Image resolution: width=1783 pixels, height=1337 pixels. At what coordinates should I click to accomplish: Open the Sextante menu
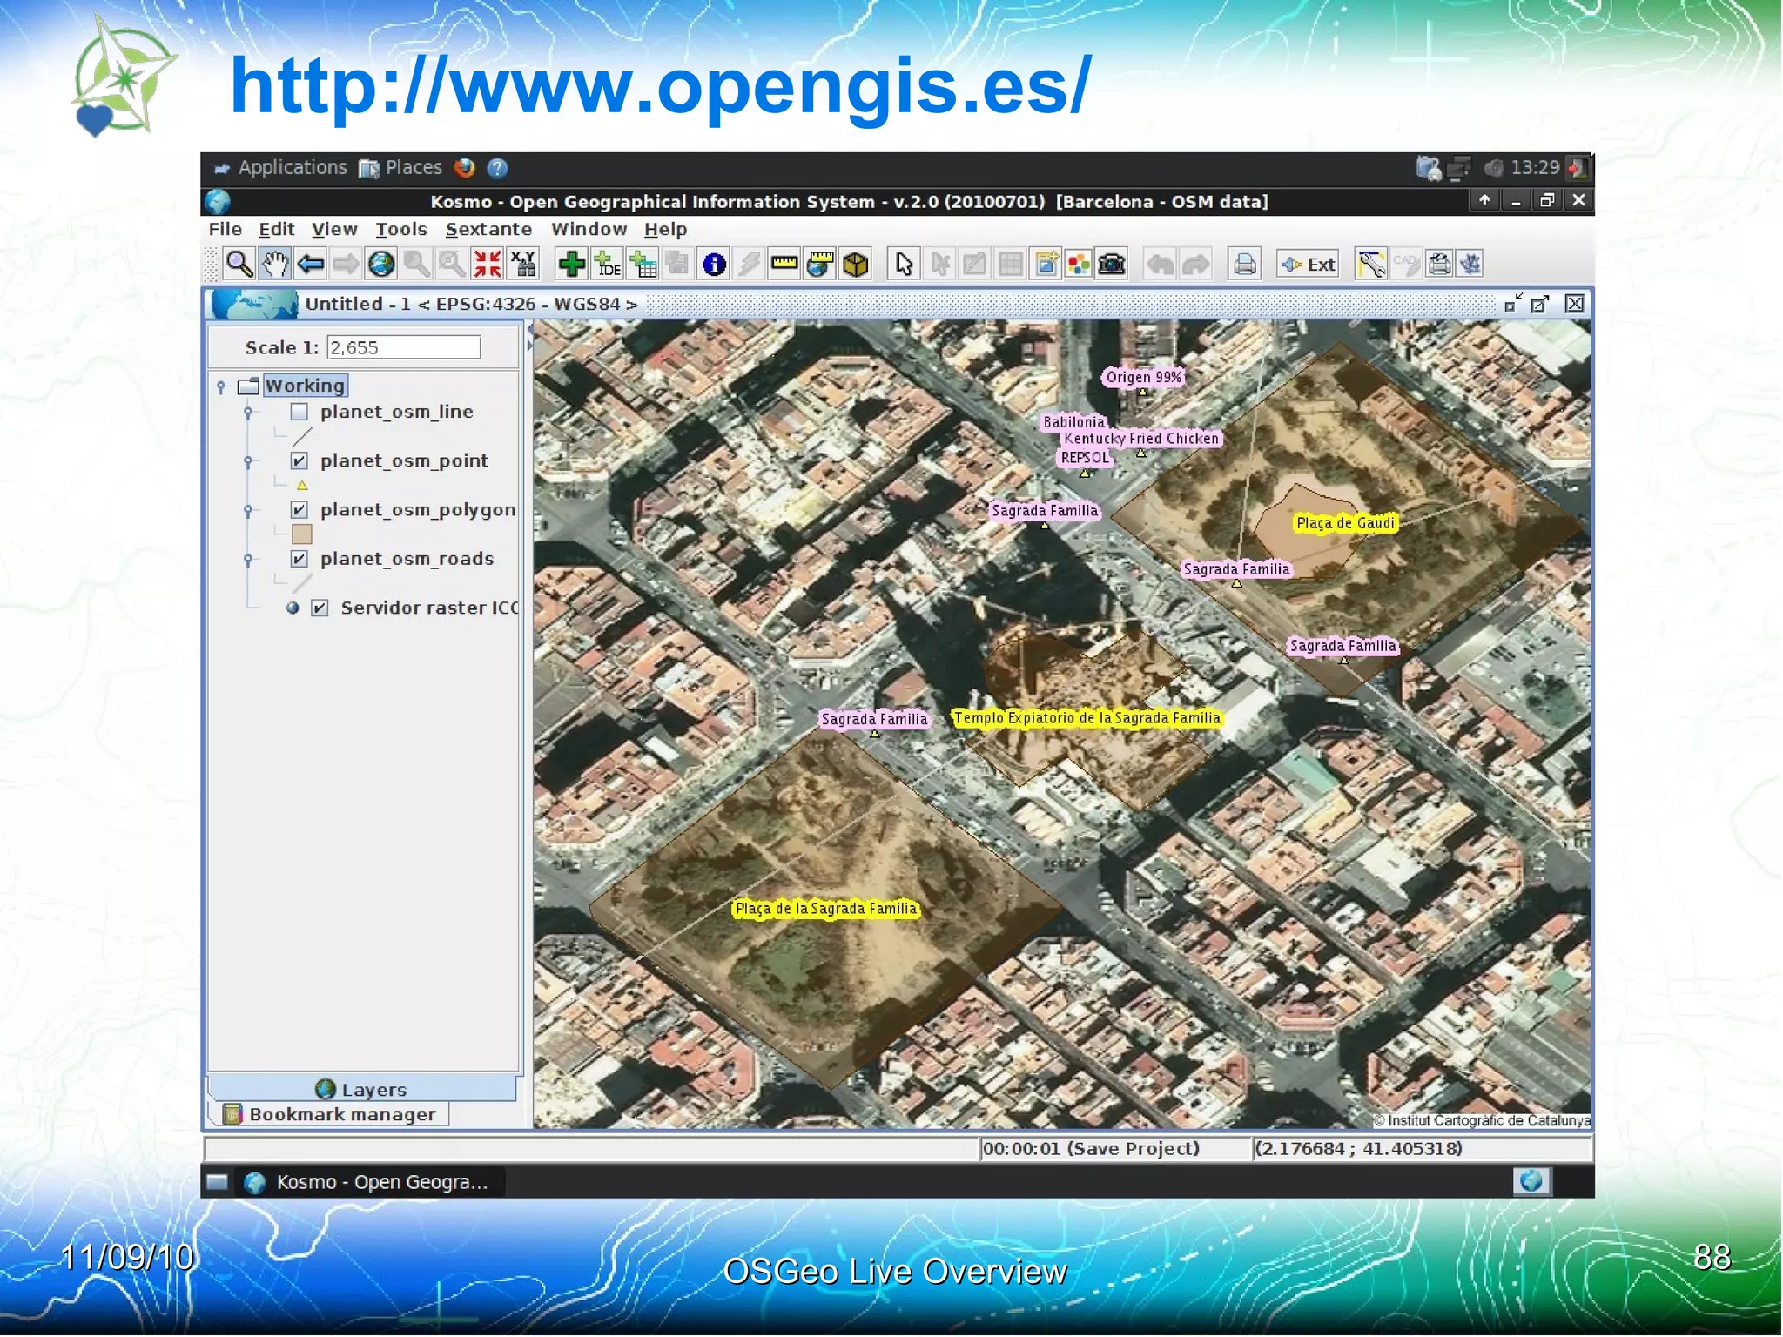pyautogui.click(x=488, y=229)
